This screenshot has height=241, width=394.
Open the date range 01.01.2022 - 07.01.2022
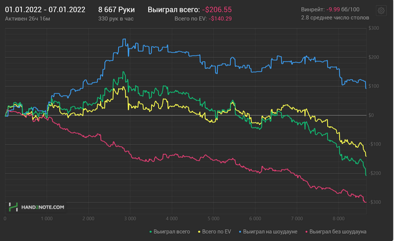click(45, 10)
